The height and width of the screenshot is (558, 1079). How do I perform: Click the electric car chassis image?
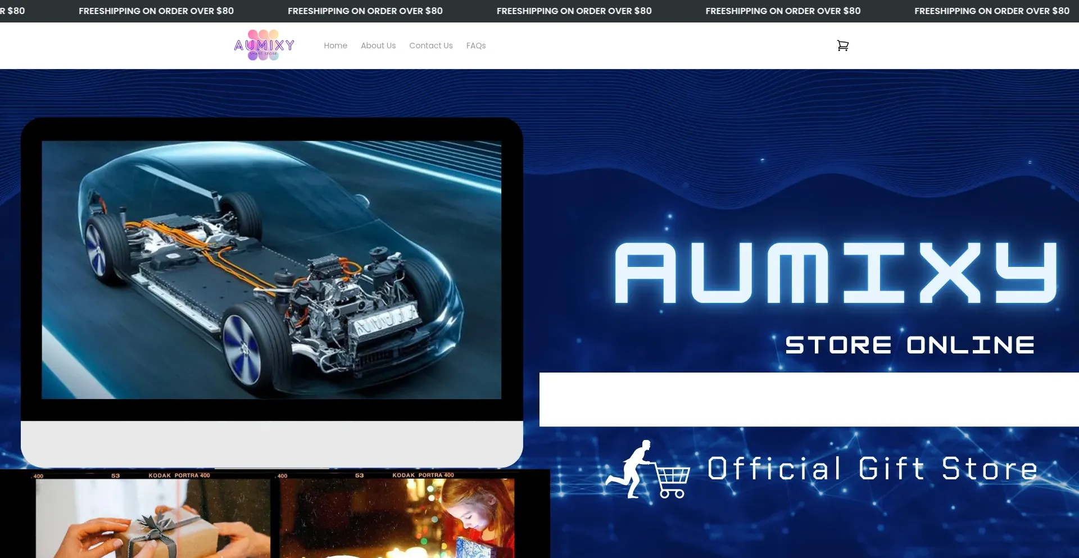[271, 270]
